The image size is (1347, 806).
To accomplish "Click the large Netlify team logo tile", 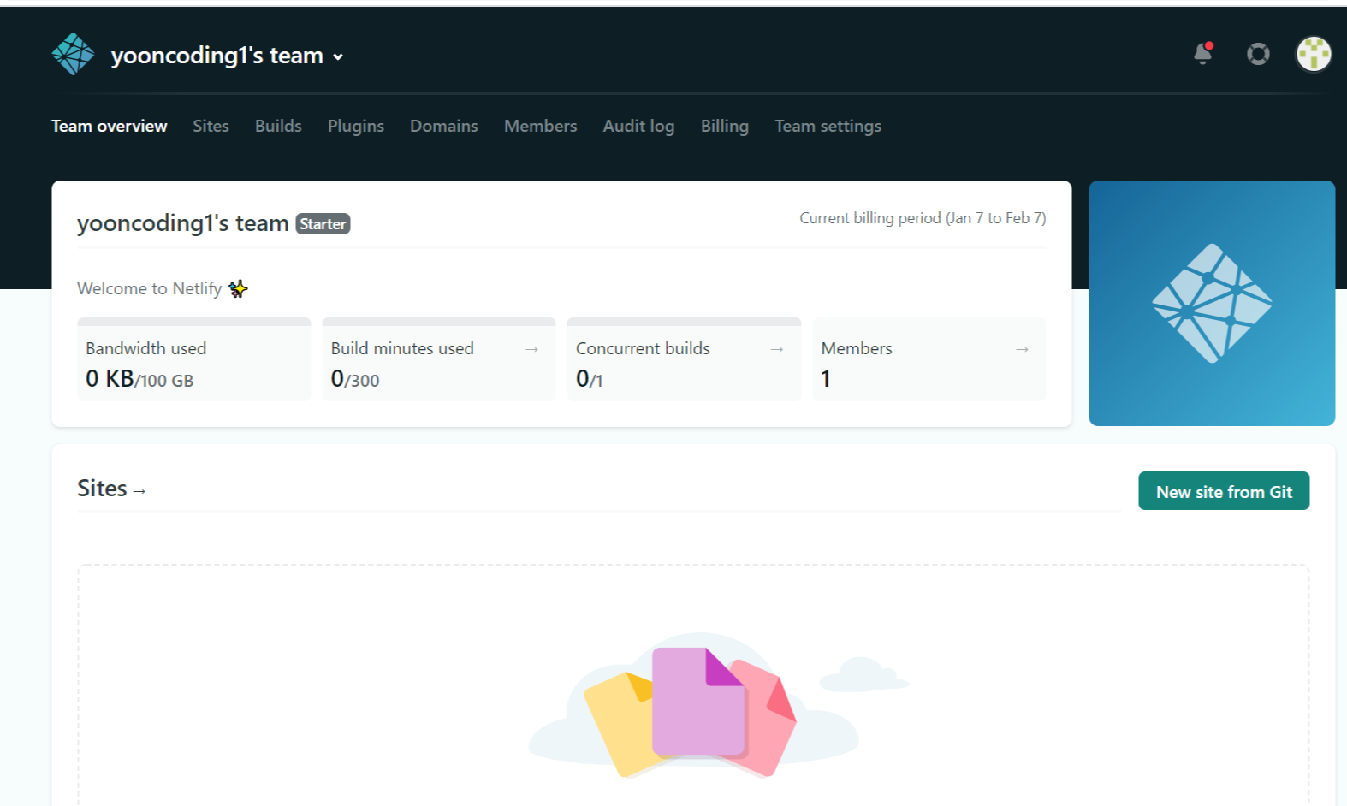I will [1212, 303].
